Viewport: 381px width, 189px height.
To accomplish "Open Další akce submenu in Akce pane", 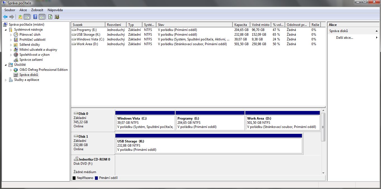I will pyautogui.click(x=353, y=37).
